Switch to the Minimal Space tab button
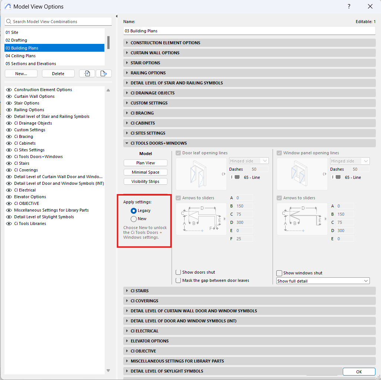 click(x=146, y=172)
